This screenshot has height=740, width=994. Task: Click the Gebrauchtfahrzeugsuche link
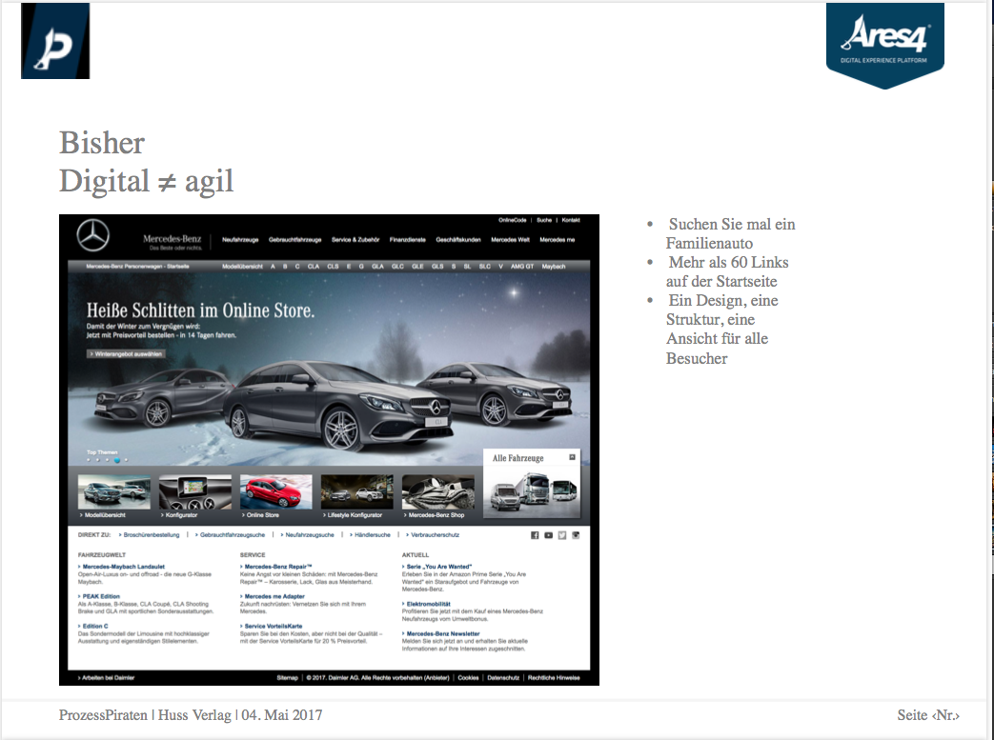(x=232, y=534)
